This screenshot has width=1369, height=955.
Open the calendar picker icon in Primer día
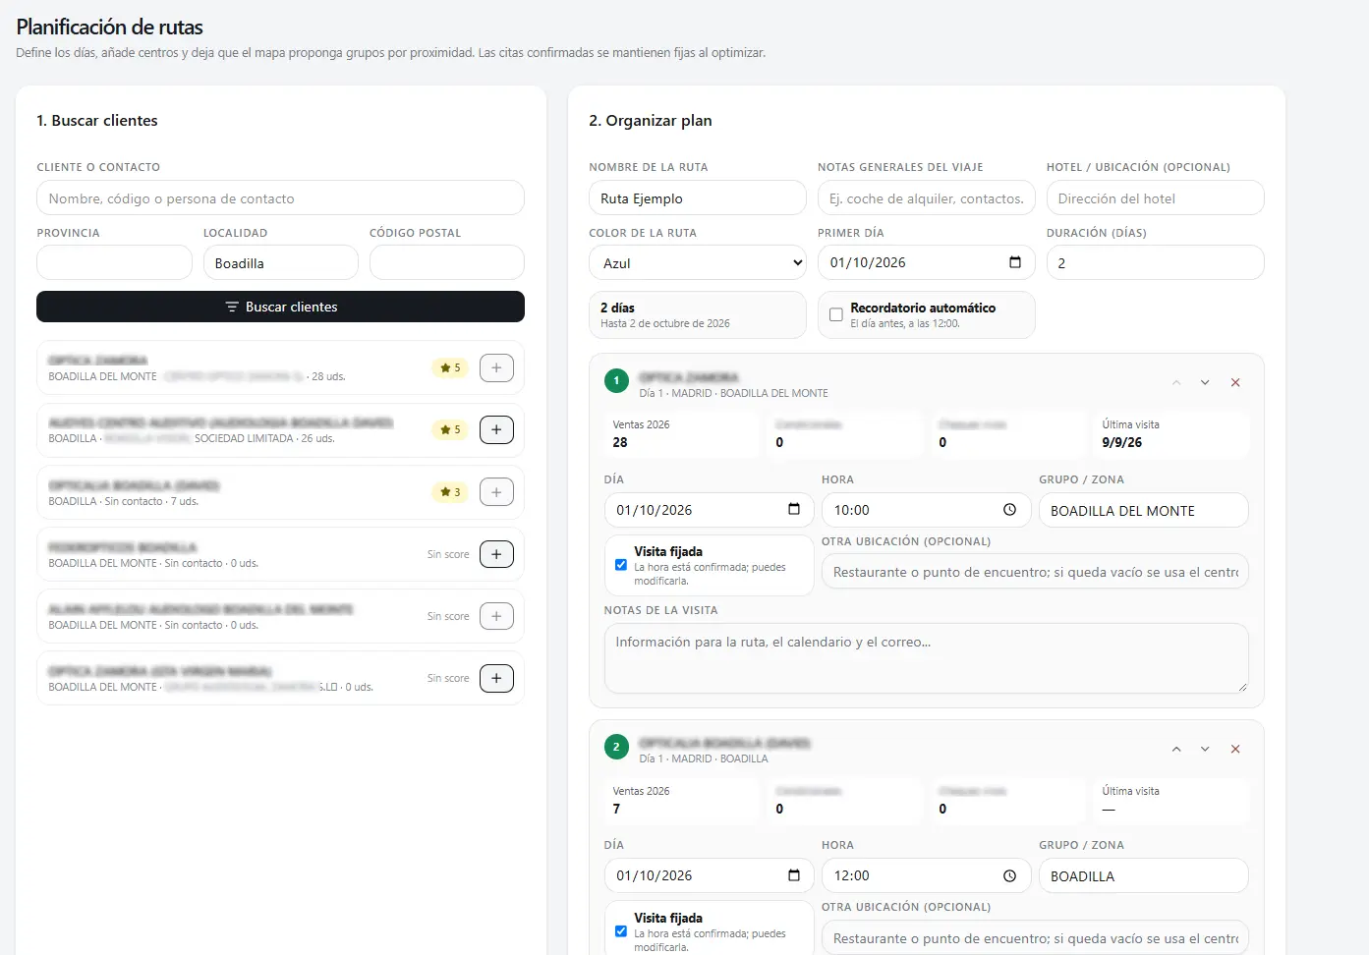(1015, 262)
